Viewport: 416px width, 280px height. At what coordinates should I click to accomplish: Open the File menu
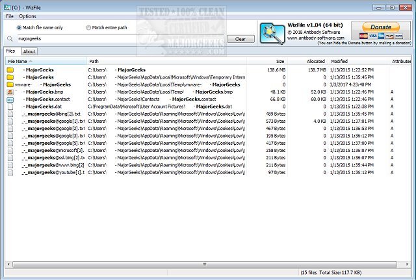(10, 16)
